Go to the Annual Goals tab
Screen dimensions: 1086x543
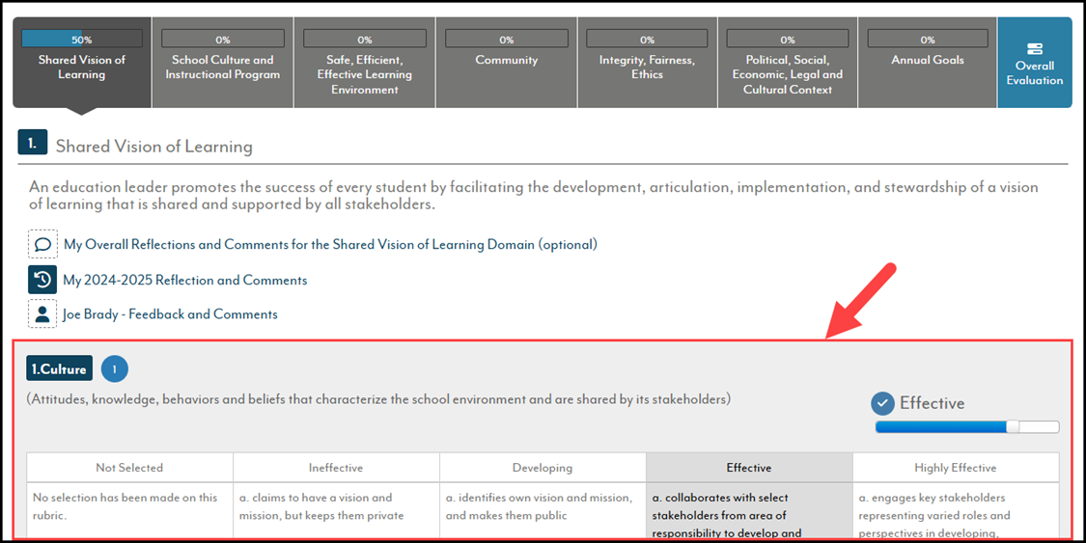(928, 63)
